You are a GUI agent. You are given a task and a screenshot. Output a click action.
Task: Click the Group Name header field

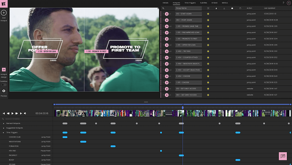click(188, 8)
